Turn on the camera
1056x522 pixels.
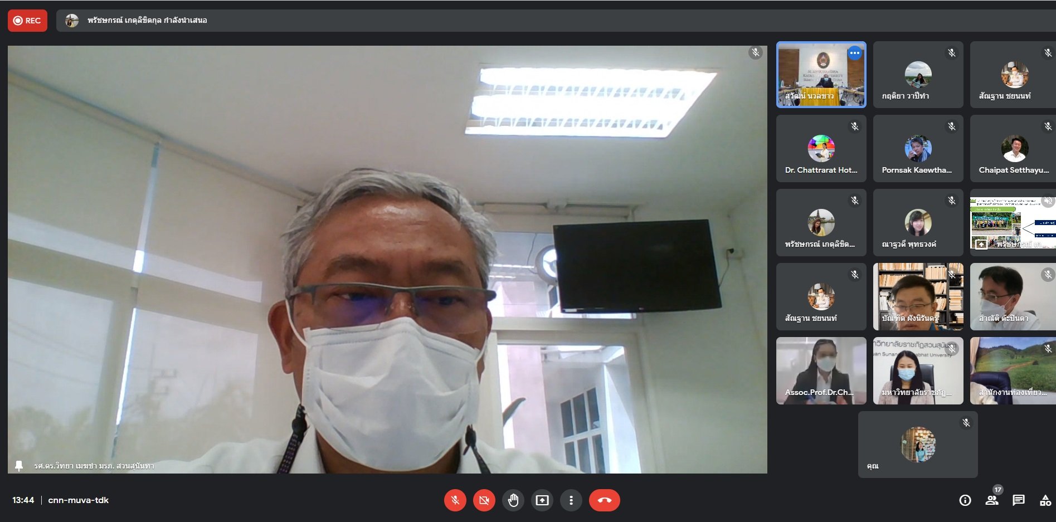[x=484, y=500]
